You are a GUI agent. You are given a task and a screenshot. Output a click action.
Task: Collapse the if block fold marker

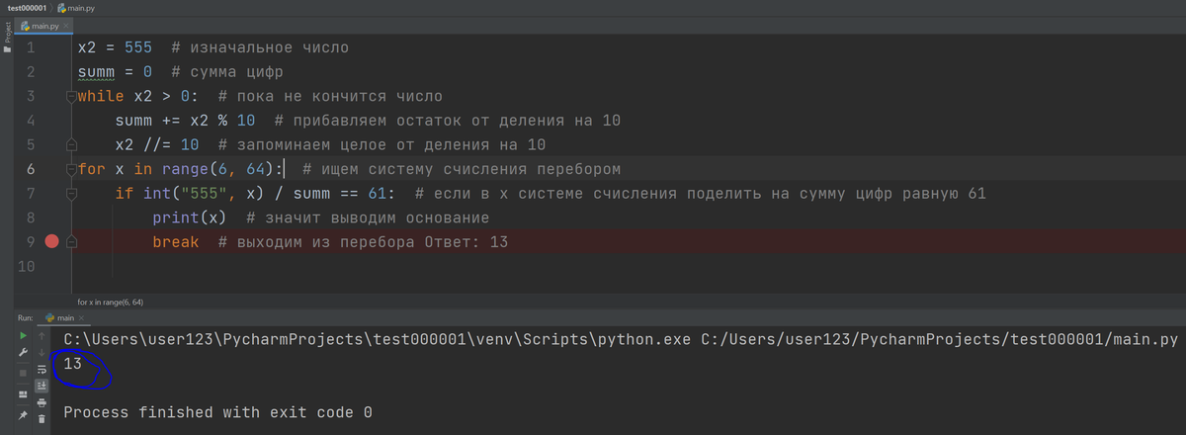pyautogui.click(x=70, y=193)
